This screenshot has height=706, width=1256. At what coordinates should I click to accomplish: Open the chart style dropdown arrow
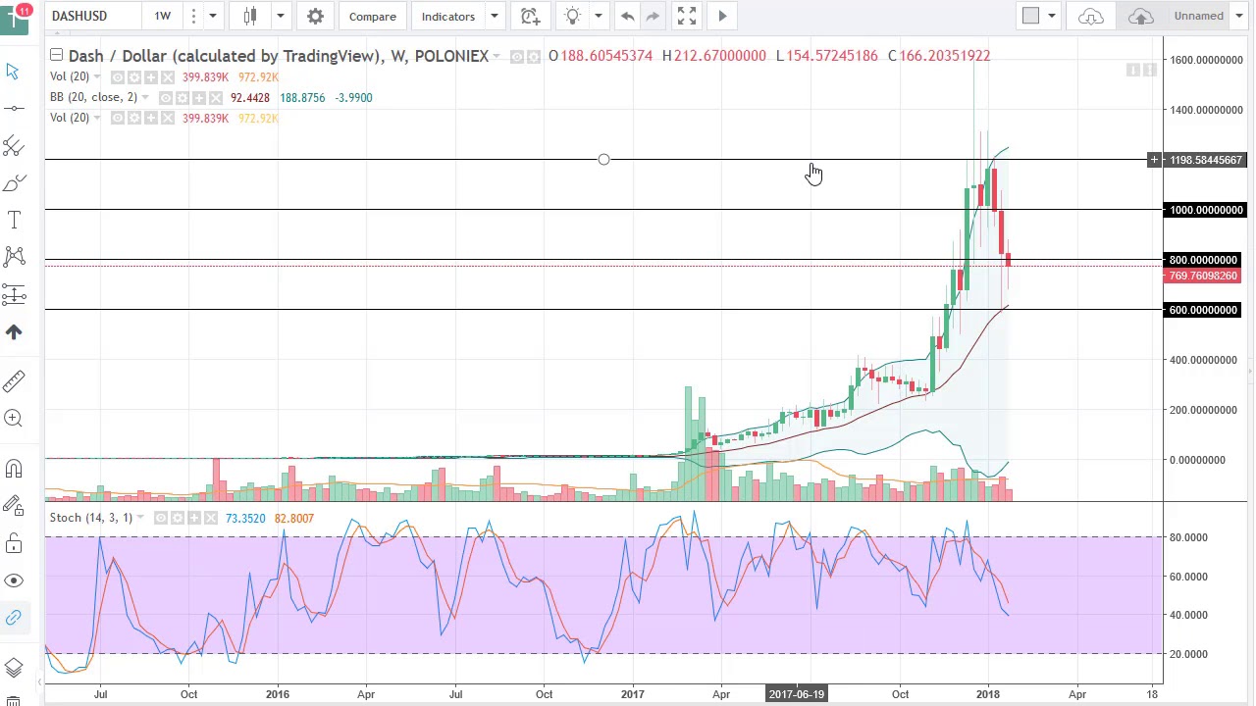pos(280,16)
